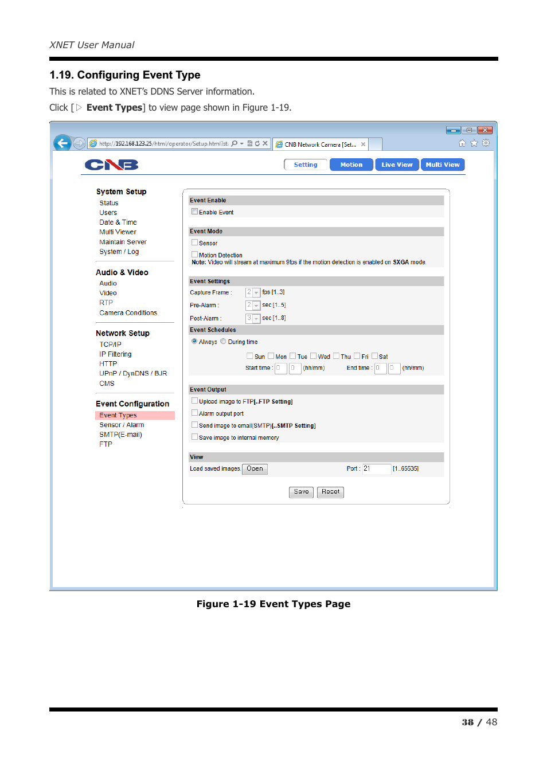Open the address bar dropdown arrow
Image resolution: width=547 pixels, height=774 pixels.
pyautogui.click(x=242, y=143)
